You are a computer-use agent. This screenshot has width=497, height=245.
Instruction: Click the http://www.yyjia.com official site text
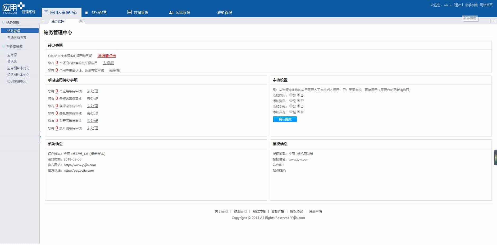click(x=80, y=165)
